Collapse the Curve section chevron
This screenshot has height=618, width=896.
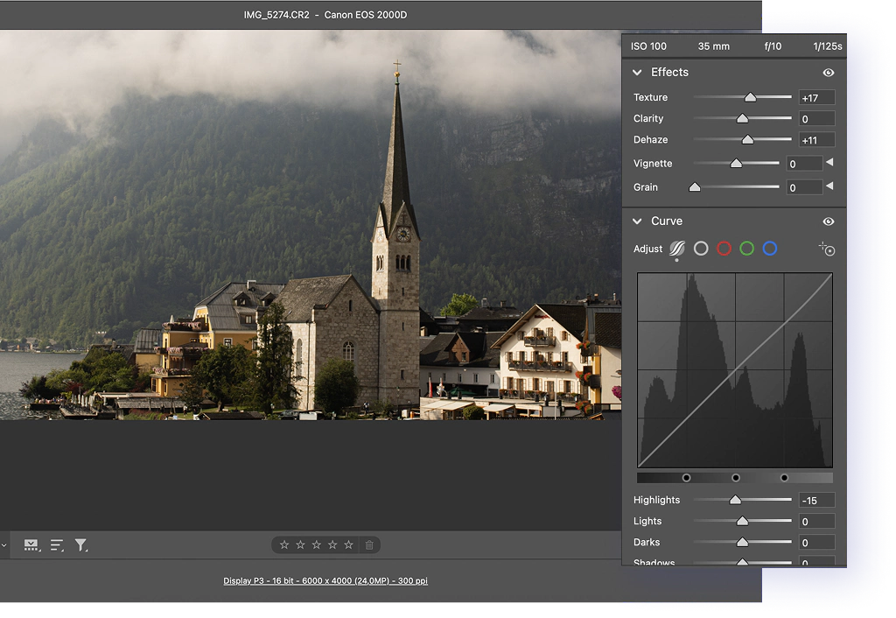coord(637,221)
